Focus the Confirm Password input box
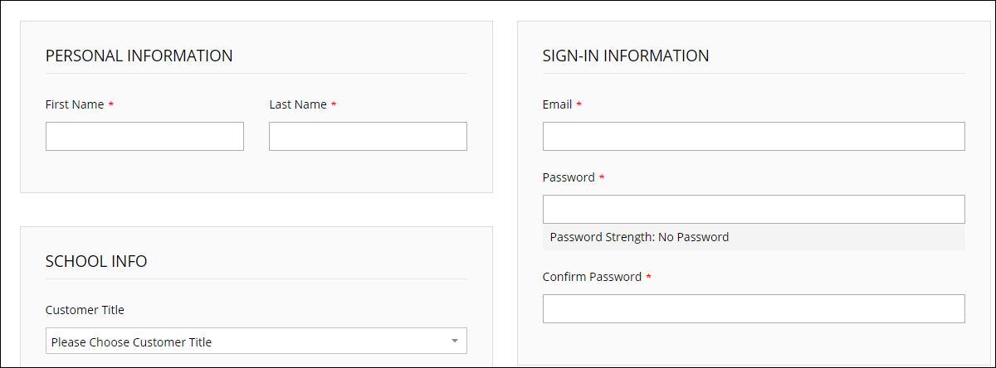 pyautogui.click(x=754, y=308)
